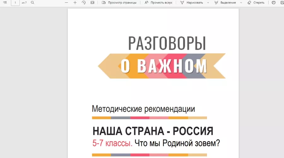Expand the Выделение dropdown arrow
The image size is (284, 158).
(x=241, y=3)
